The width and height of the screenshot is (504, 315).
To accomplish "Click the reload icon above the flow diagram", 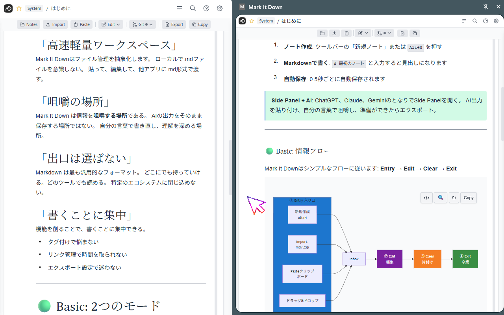I will coord(454,197).
